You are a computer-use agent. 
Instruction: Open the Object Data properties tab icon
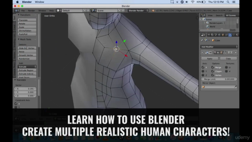[x=233, y=35]
